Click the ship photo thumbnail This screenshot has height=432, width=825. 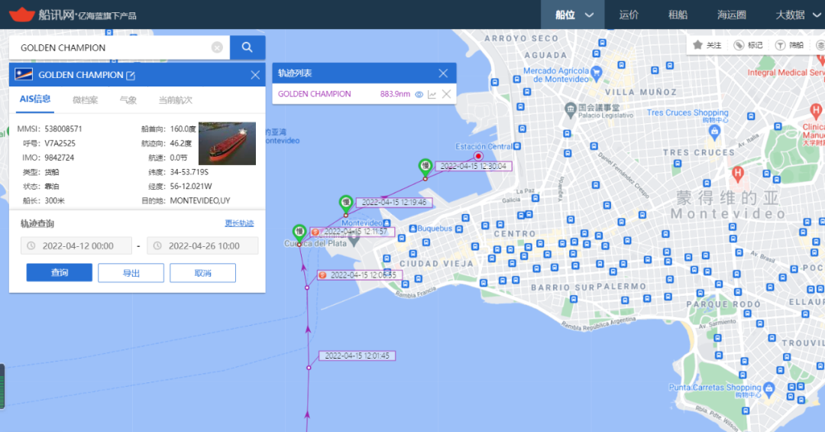pyautogui.click(x=227, y=144)
